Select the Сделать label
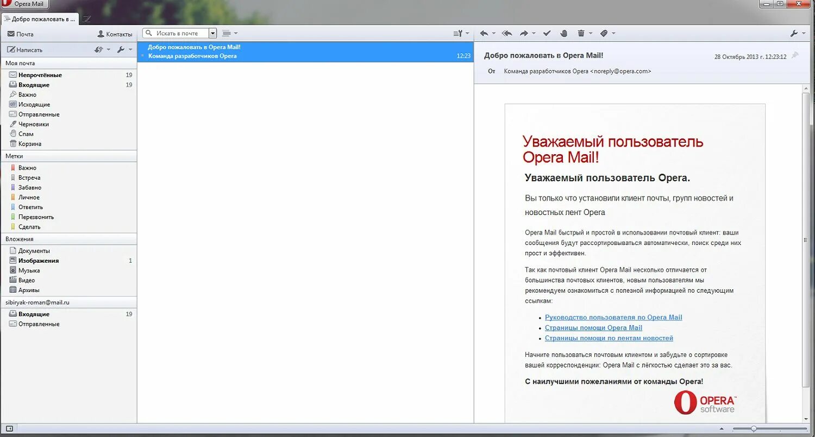The image size is (815, 437). point(68,227)
